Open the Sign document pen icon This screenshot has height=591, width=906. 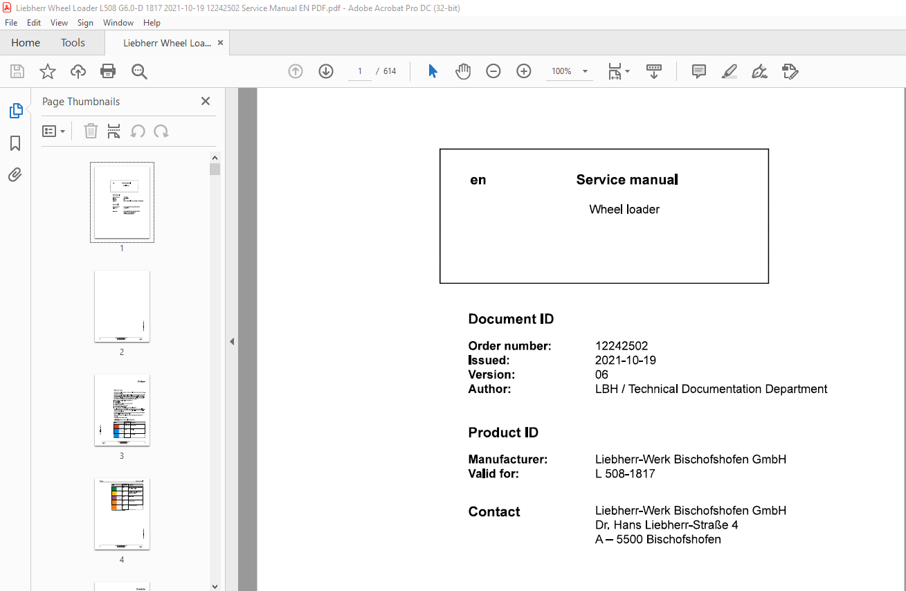coord(759,71)
